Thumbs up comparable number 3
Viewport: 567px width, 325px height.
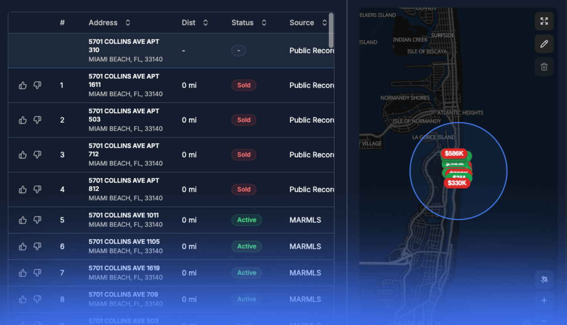tap(23, 155)
